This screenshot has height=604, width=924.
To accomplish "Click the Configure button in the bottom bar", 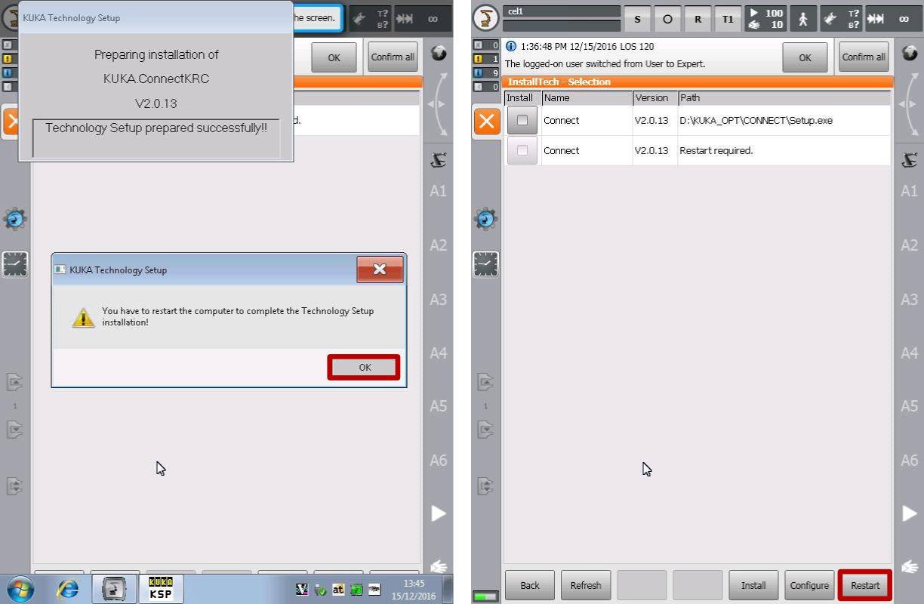I will (809, 585).
